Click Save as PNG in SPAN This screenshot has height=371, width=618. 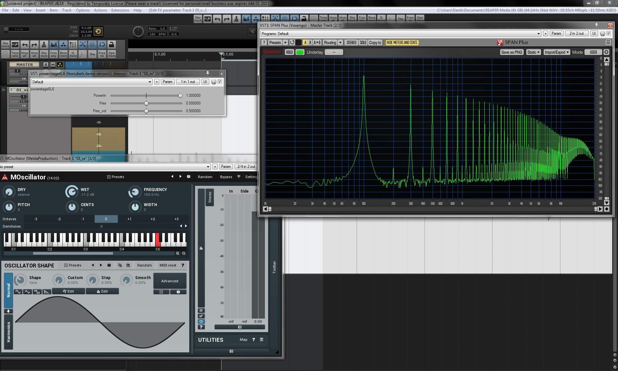click(x=512, y=52)
